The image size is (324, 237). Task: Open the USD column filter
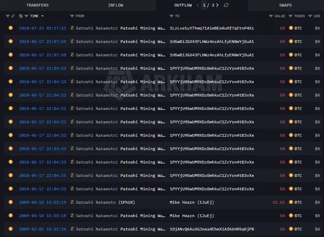[x=310, y=16]
